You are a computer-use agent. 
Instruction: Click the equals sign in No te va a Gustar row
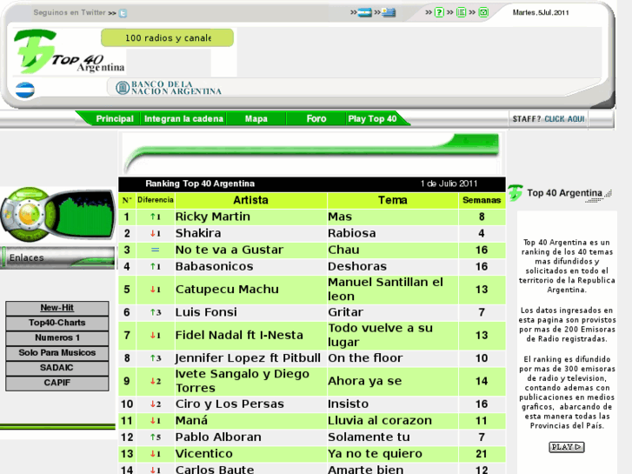[156, 250]
